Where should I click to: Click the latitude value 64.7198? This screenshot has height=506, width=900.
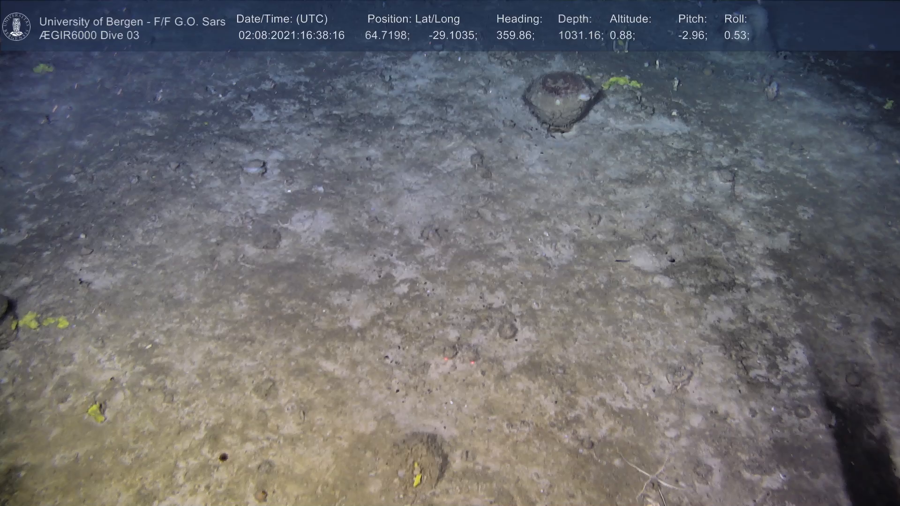coord(387,36)
